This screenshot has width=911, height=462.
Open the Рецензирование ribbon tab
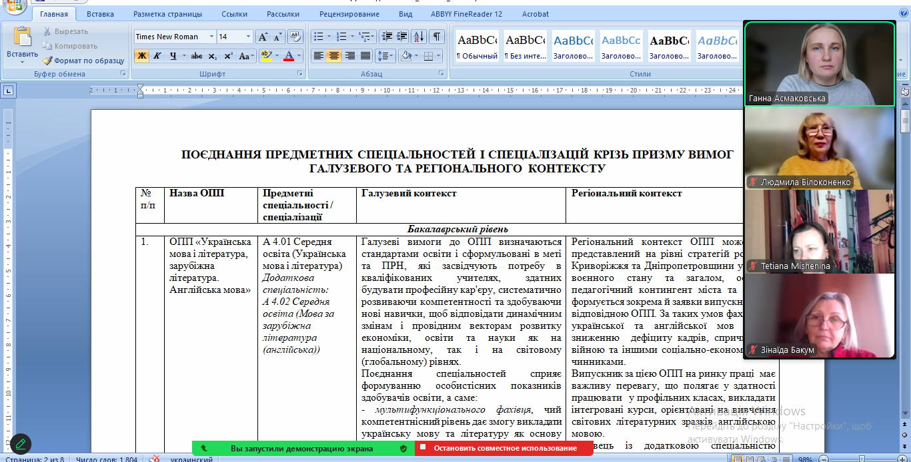[345, 14]
